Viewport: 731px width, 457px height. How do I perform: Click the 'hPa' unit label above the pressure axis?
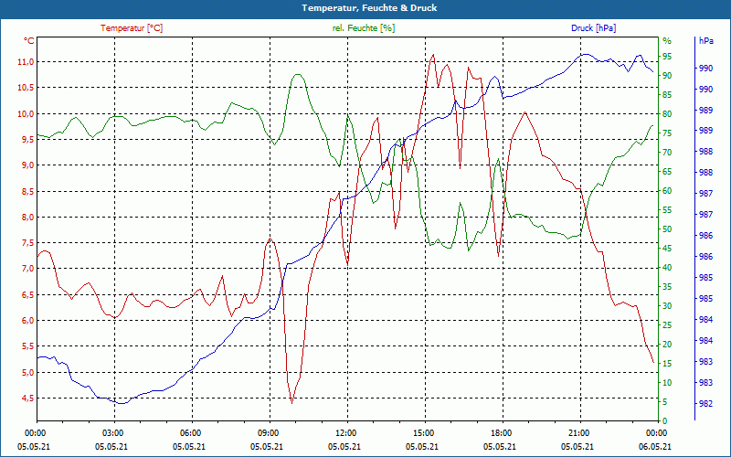706,40
